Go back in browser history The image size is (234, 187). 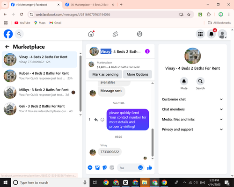(x=5, y=14)
